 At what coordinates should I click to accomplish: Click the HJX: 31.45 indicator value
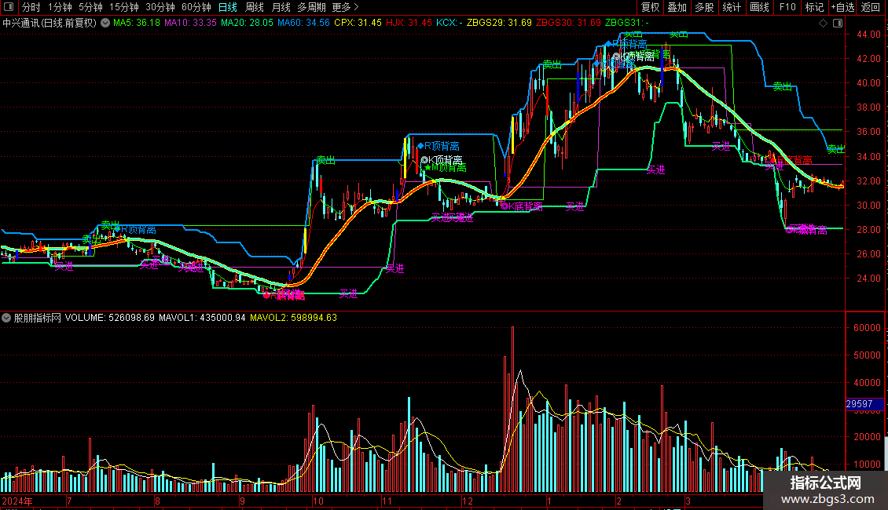pyautogui.click(x=409, y=23)
